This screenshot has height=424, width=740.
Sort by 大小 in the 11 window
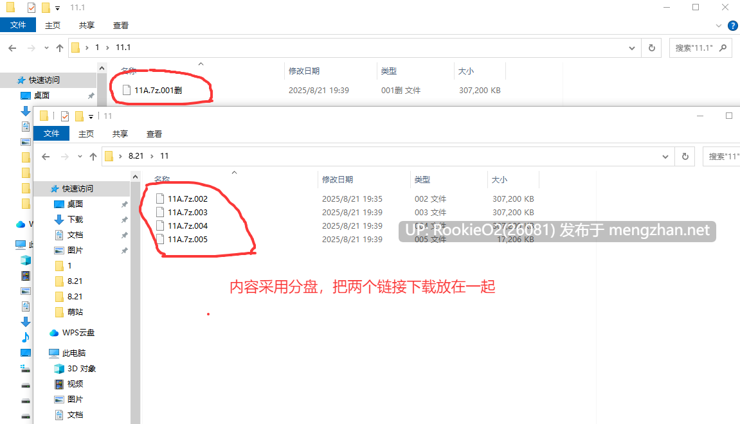tap(500, 180)
